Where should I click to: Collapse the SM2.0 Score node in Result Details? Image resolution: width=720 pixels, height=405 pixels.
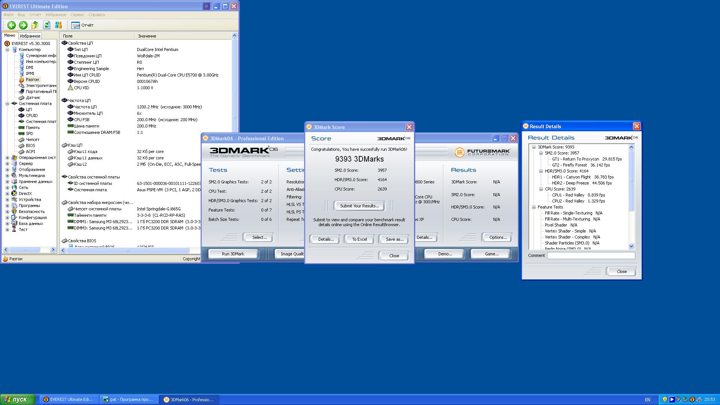tap(541, 153)
